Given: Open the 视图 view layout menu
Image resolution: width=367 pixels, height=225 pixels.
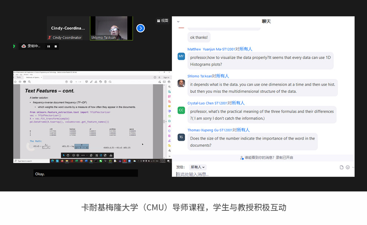Looking at the screenshot, I should point(162,21).
